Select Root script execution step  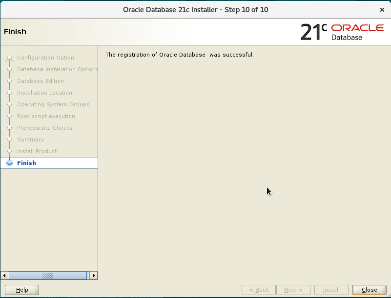46,116
